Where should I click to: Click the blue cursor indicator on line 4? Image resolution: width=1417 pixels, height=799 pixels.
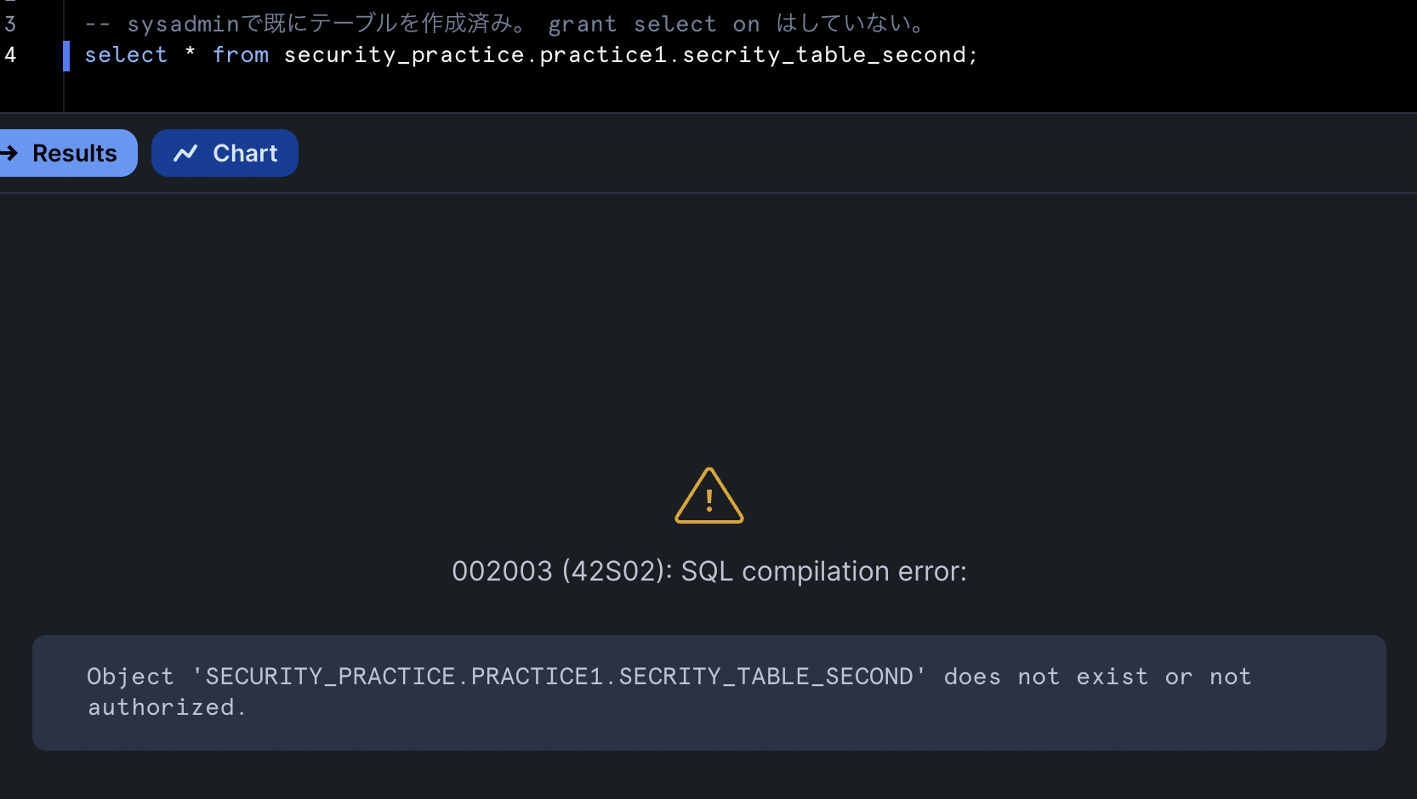click(66, 54)
